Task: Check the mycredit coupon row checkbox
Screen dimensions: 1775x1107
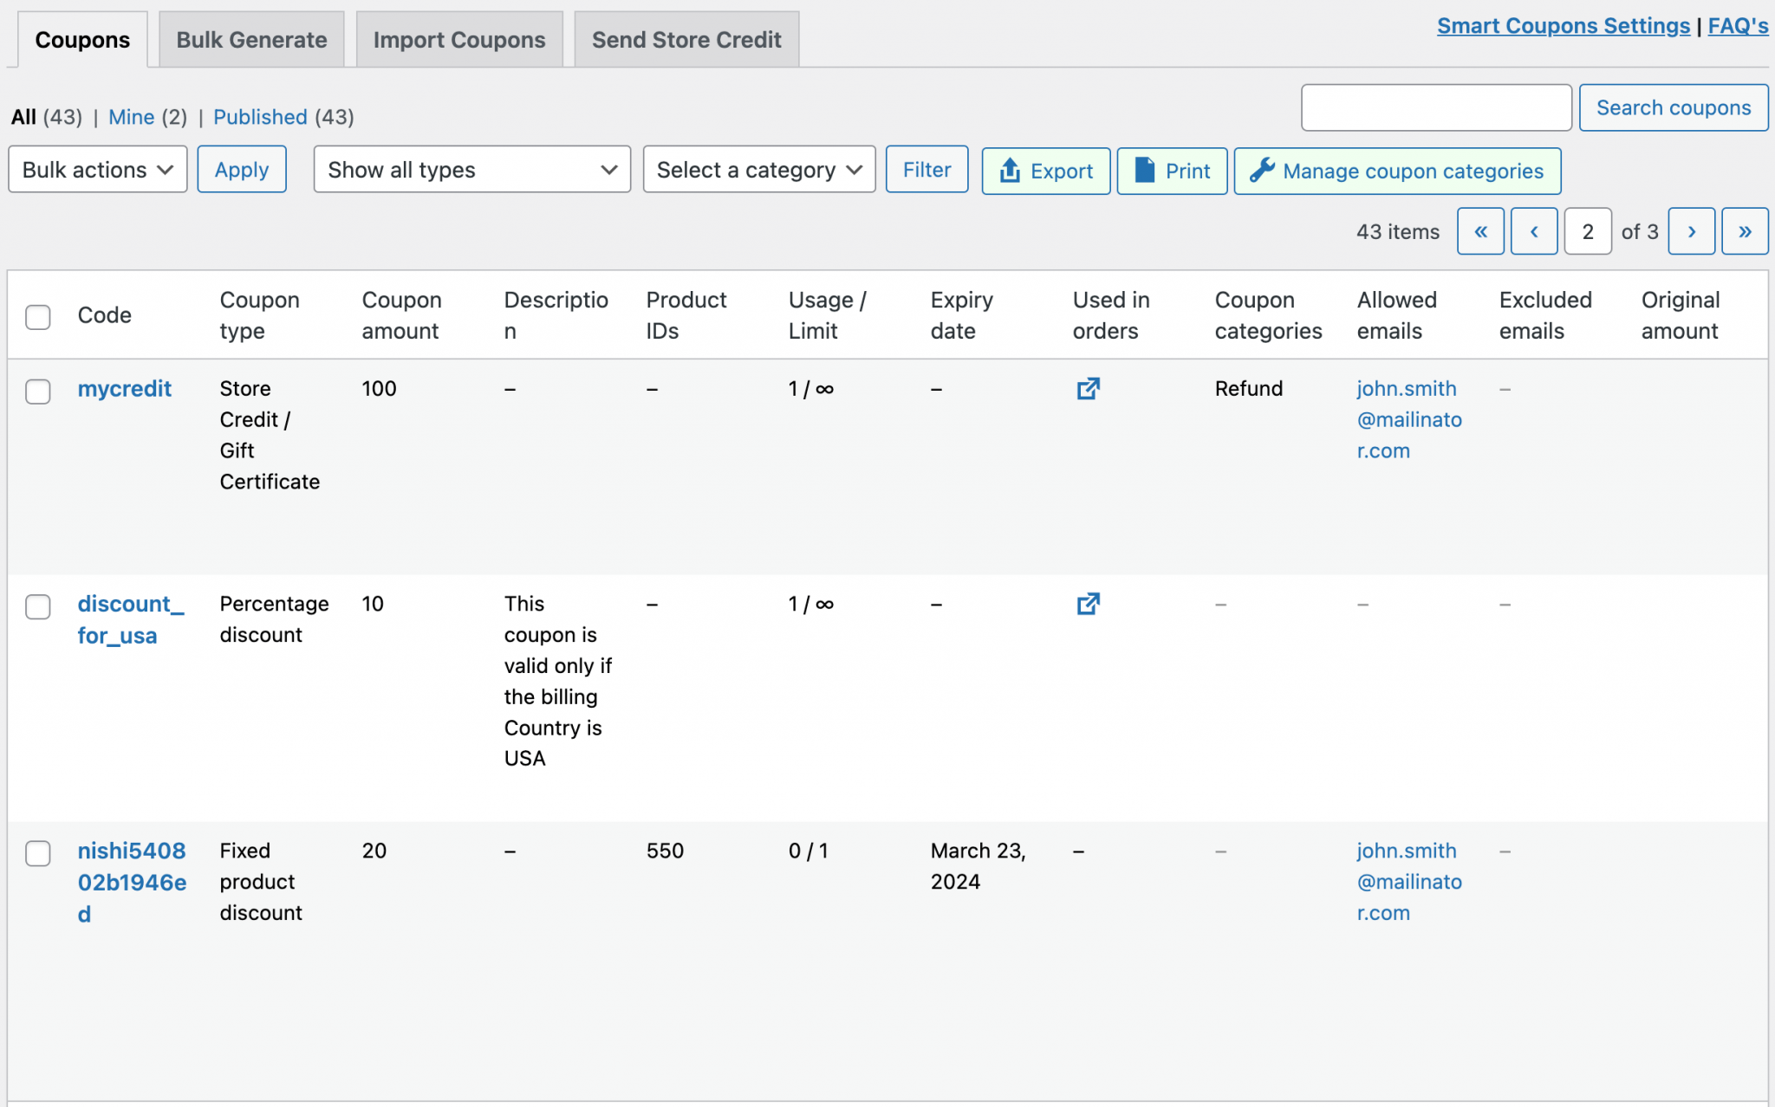Action: [38, 392]
